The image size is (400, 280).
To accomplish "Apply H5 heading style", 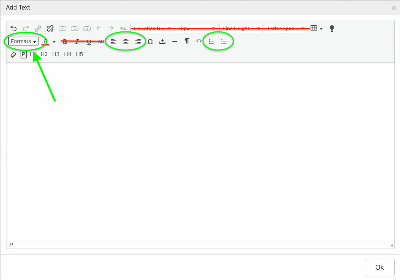I will [x=79, y=55].
